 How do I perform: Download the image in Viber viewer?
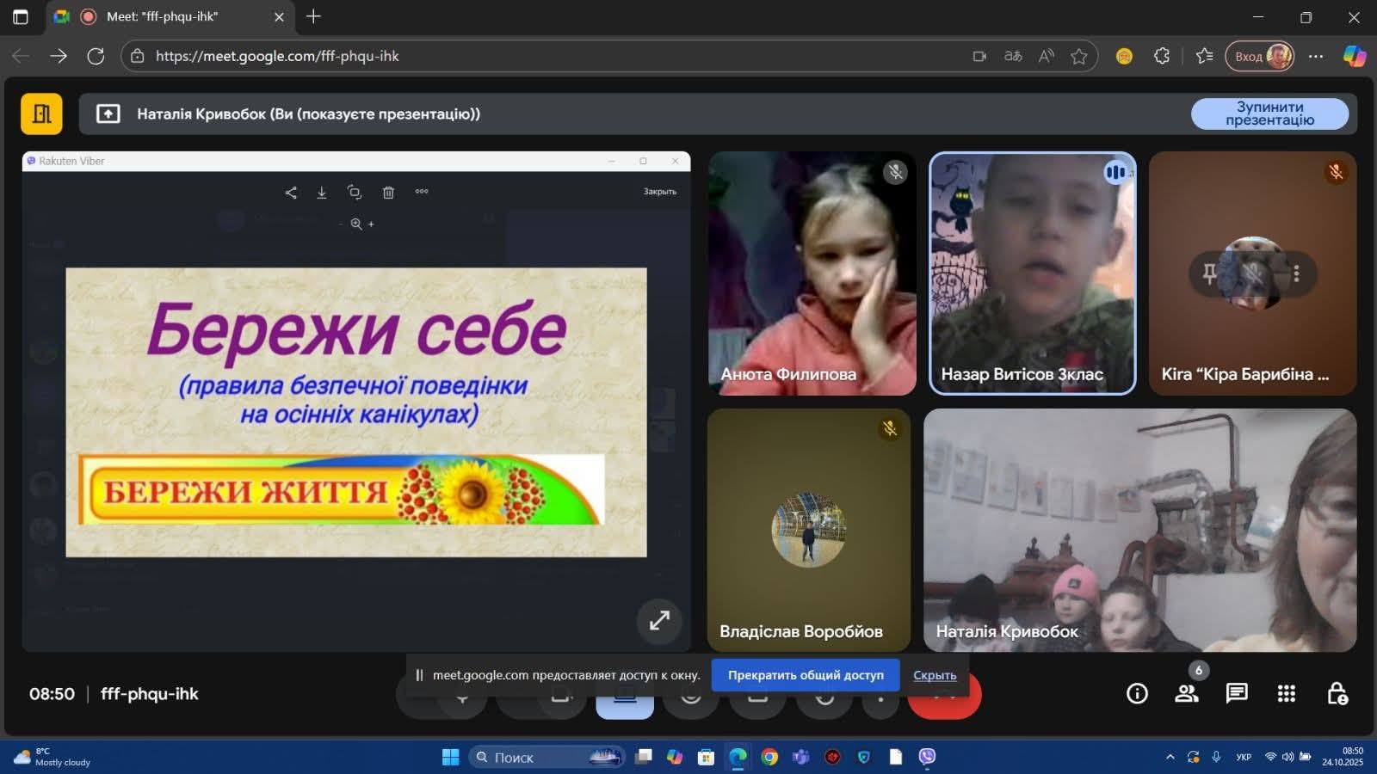[x=322, y=193]
